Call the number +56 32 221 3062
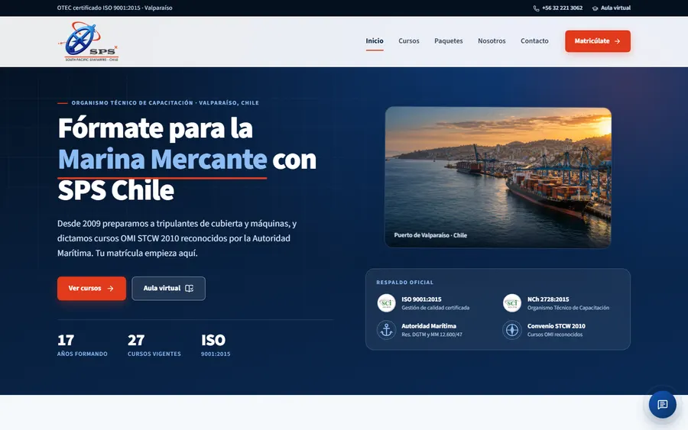Viewport: 688px width, 430px height. [562, 8]
